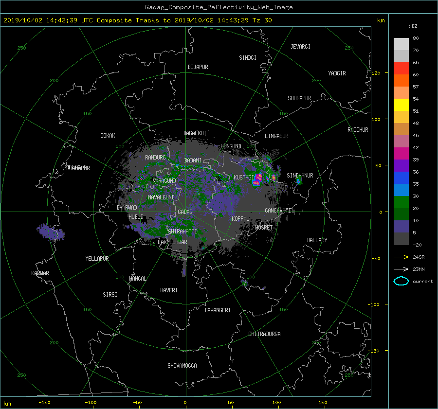This screenshot has width=438, height=409.
Task: Click the SINDHANUR town label
Action: [x=300, y=176]
